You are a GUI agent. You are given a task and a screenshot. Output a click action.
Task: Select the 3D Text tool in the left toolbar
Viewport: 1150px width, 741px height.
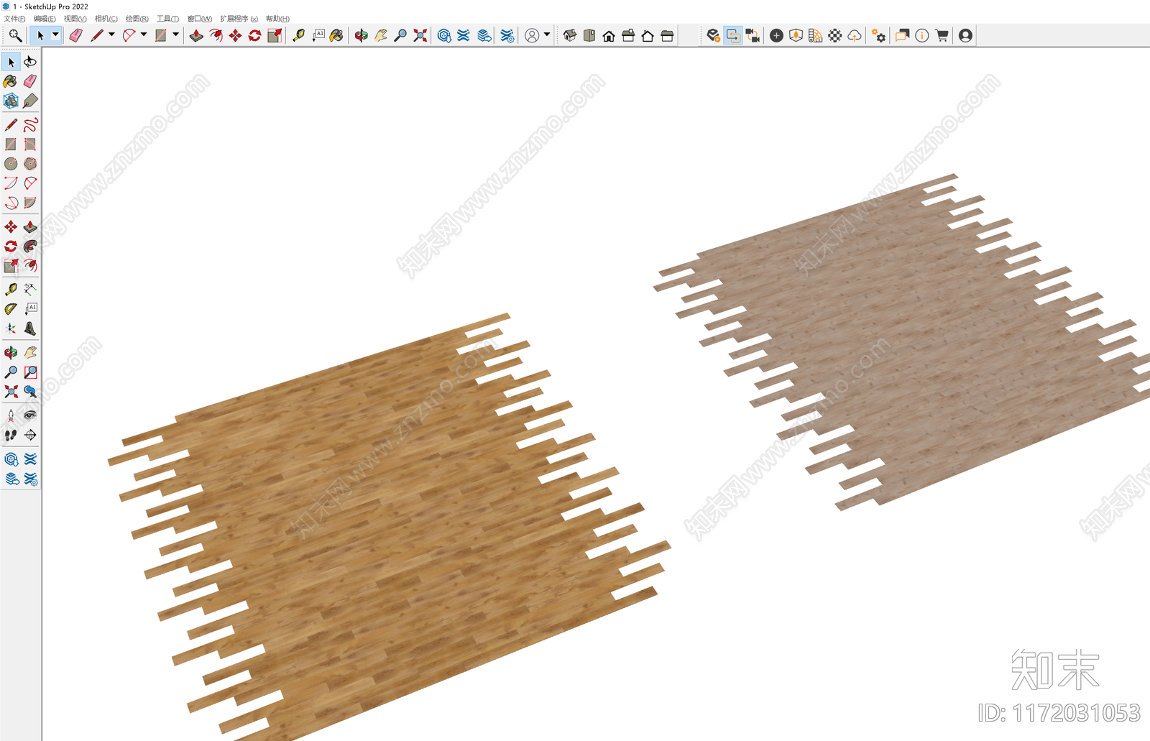30,328
